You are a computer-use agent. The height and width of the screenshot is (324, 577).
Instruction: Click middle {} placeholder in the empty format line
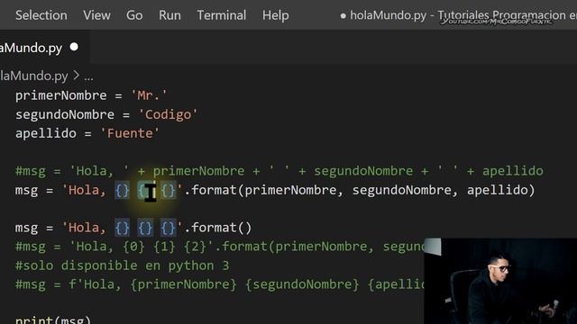(145, 228)
